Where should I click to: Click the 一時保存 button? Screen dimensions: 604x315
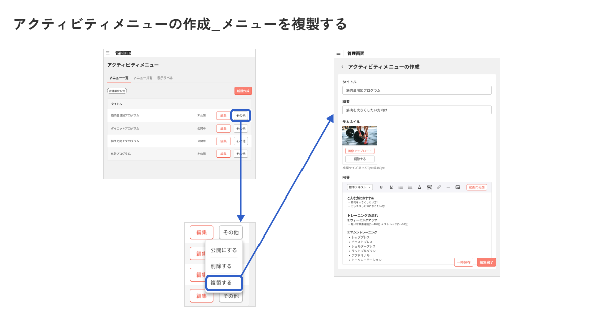(x=464, y=262)
